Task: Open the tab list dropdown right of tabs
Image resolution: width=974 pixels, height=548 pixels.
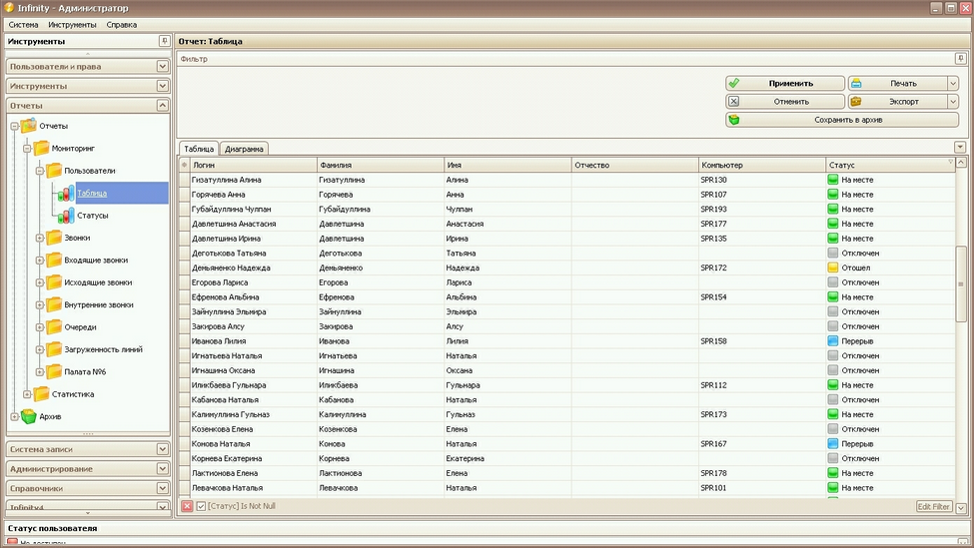Action: tap(960, 147)
